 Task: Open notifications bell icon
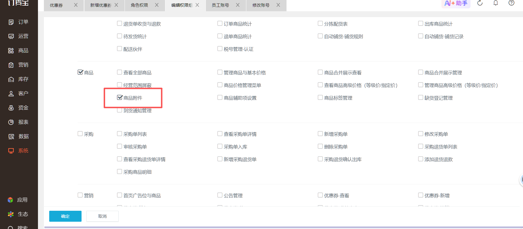(496, 3)
